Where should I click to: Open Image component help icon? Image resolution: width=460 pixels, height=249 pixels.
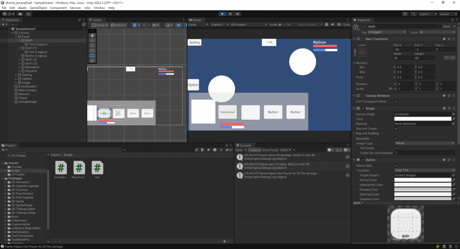tap(444, 109)
